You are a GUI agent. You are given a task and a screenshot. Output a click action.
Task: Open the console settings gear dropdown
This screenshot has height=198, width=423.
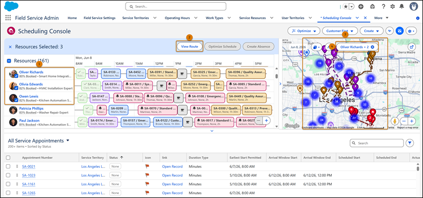click(411, 31)
